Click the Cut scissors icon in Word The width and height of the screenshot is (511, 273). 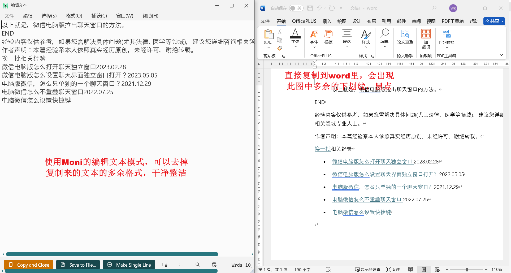point(280,32)
